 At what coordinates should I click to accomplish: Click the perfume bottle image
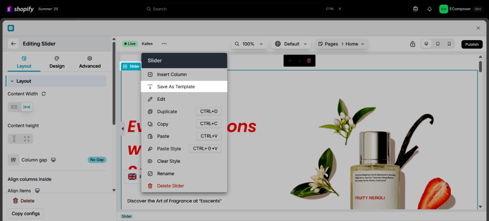point(375,170)
